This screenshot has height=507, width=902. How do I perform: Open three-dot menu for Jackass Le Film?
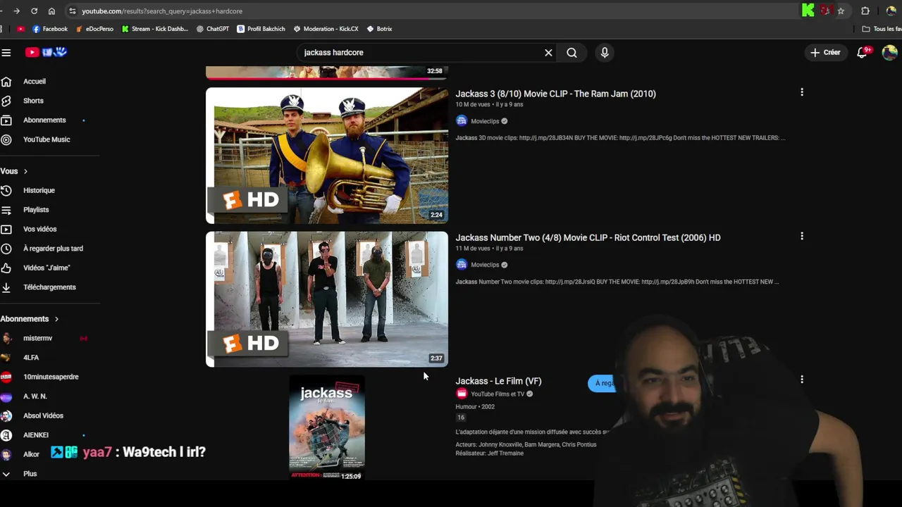point(802,380)
